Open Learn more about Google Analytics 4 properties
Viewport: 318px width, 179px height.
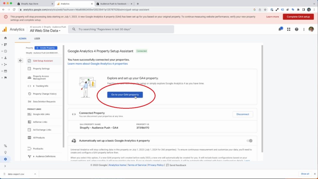coord(98,64)
